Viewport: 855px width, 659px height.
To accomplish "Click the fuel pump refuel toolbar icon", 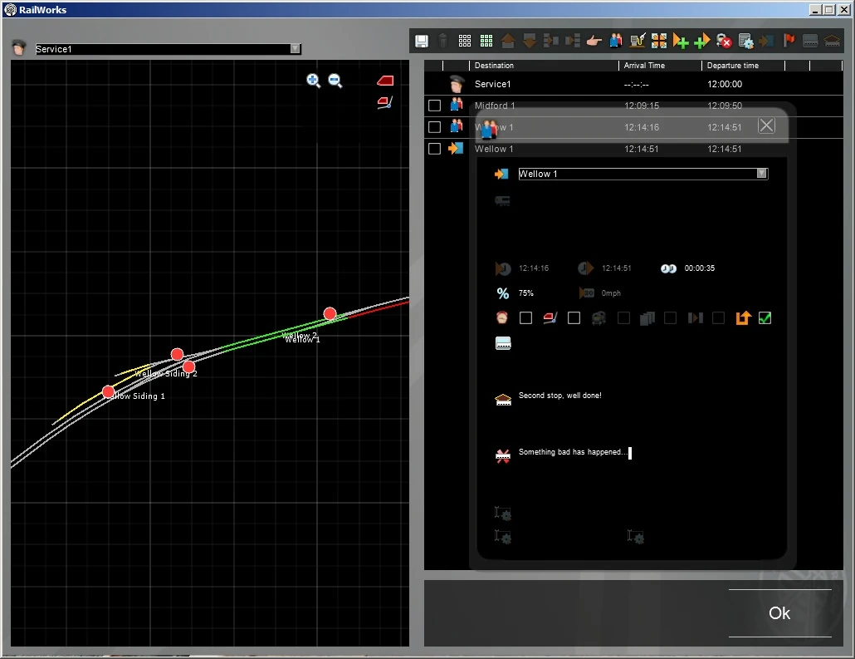I will 638,41.
